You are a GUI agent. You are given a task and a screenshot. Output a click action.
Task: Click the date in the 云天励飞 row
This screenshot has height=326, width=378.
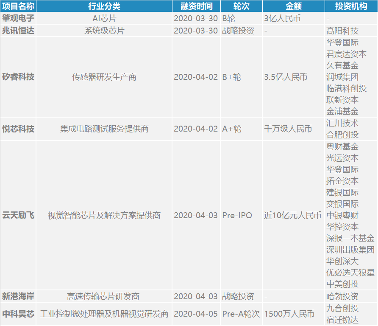pyautogui.click(x=196, y=215)
